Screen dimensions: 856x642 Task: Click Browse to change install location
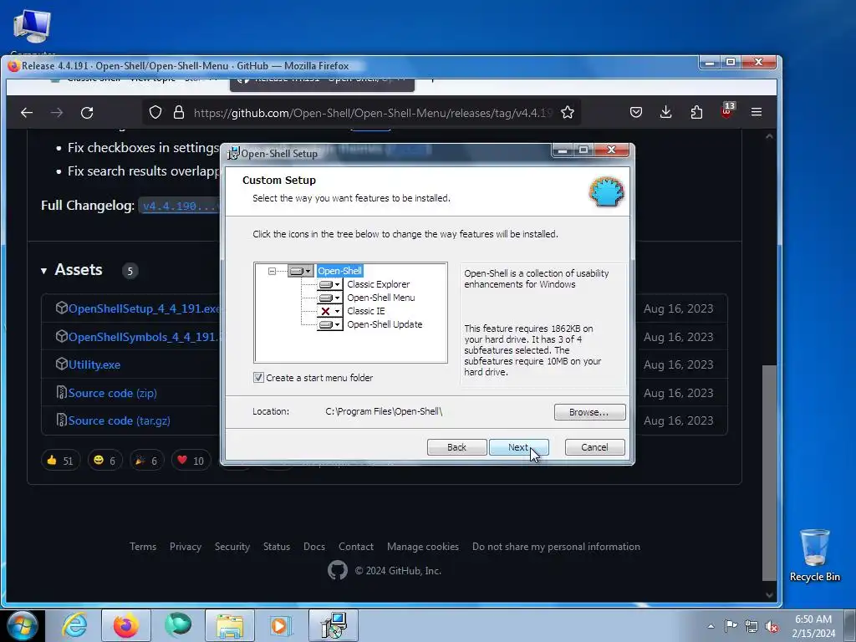589,412
